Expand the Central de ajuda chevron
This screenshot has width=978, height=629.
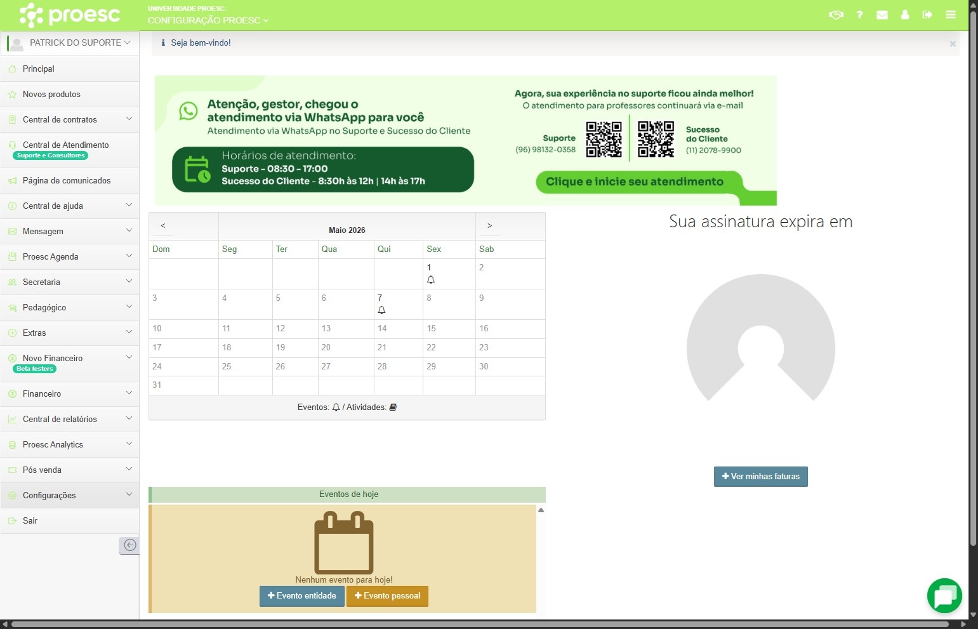coord(129,205)
